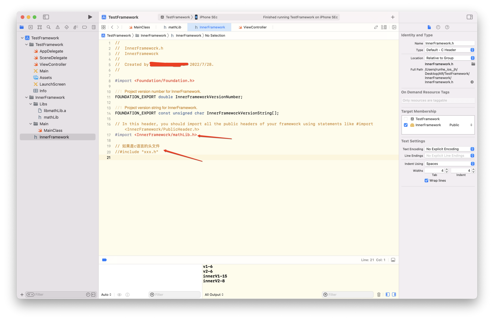Collapse the TestFramework project root
The image size is (494, 321).
[x=22, y=38]
